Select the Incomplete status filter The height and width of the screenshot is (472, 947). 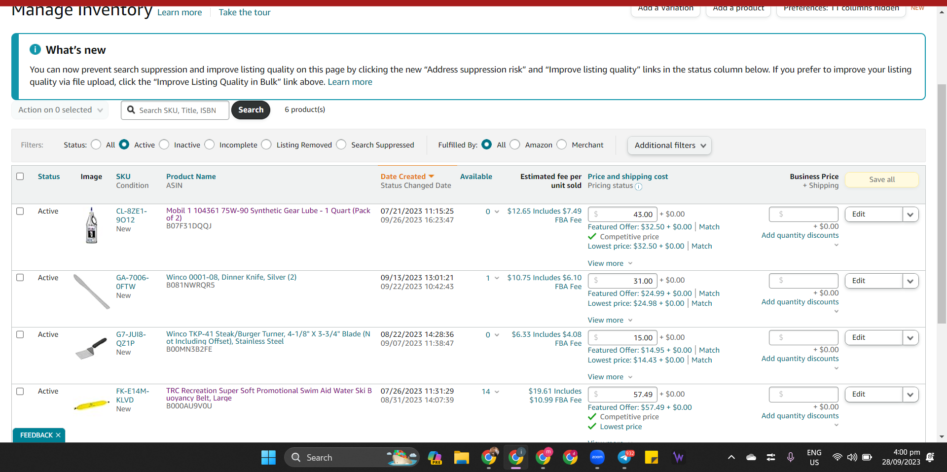(x=210, y=145)
